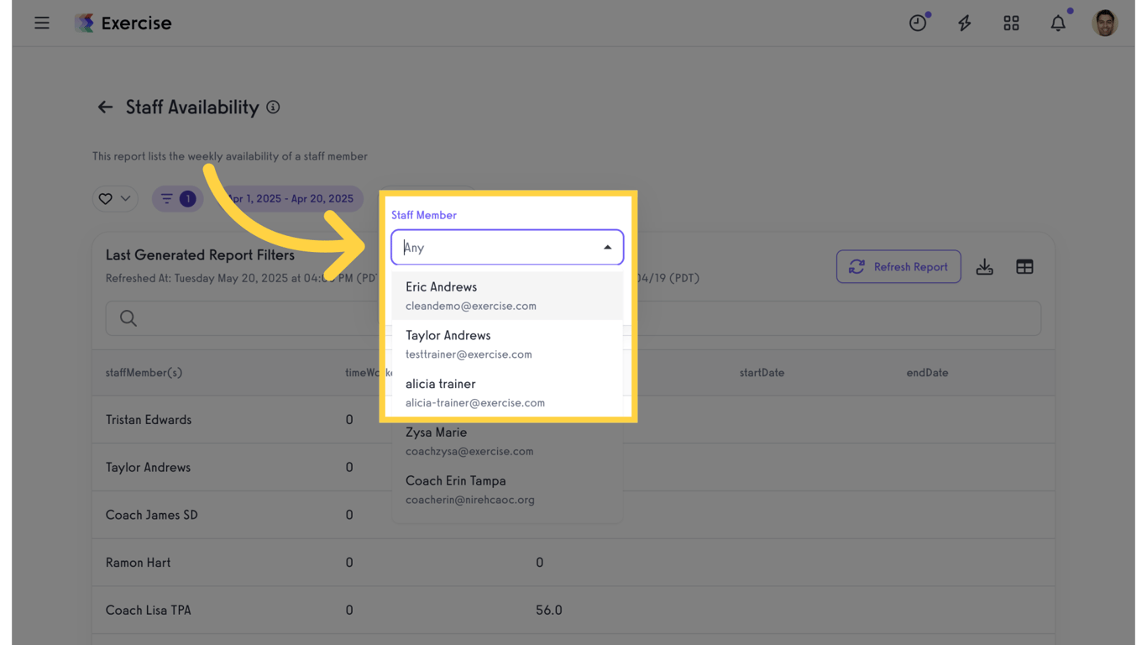Open the lightning bolt quick actions
Image resolution: width=1147 pixels, height=645 pixels.
(964, 24)
